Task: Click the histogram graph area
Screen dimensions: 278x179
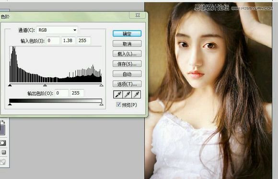Action: click(56, 64)
